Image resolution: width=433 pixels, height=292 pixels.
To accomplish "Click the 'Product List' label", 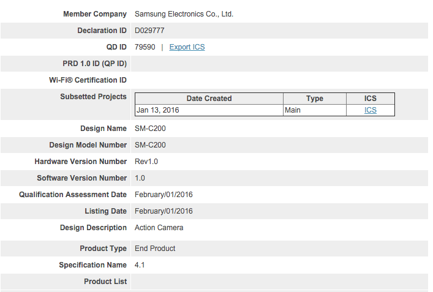I will (x=105, y=282).
